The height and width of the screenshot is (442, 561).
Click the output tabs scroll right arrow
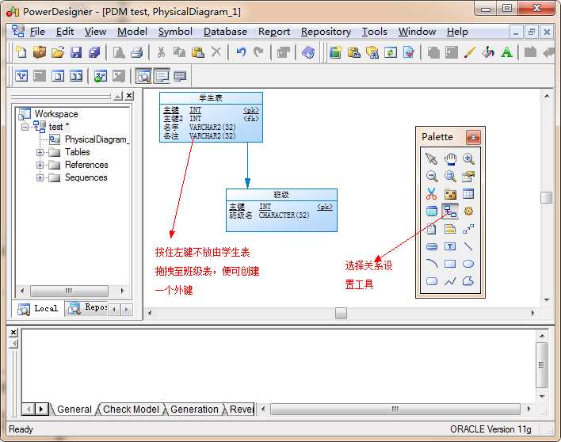coord(41,409)
